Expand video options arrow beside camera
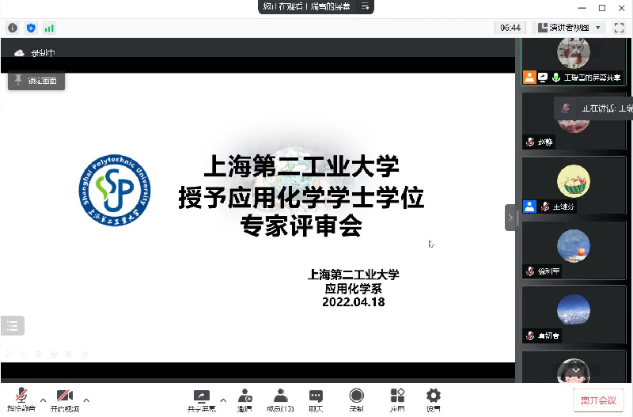The height and width of the screenshot is (417, 633). click(x=86, y=399)
